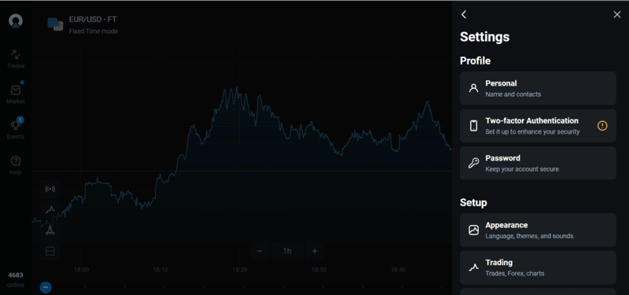Click the signals broadcast chart tool
The image size is (629, 295).
tap(50, 189)
